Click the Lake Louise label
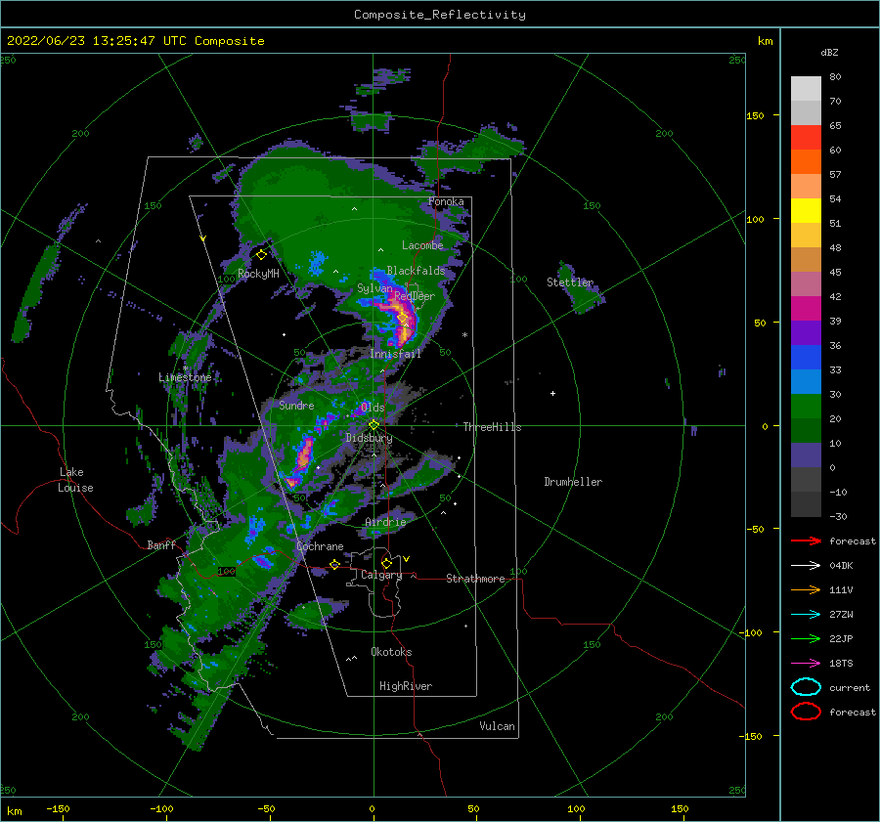Image resolution: width=880 pixels, height=822 pixels. pos(76,480)
